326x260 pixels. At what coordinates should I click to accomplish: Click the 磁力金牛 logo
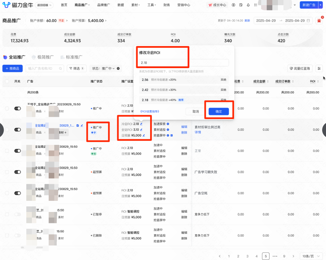click(18, 5)
